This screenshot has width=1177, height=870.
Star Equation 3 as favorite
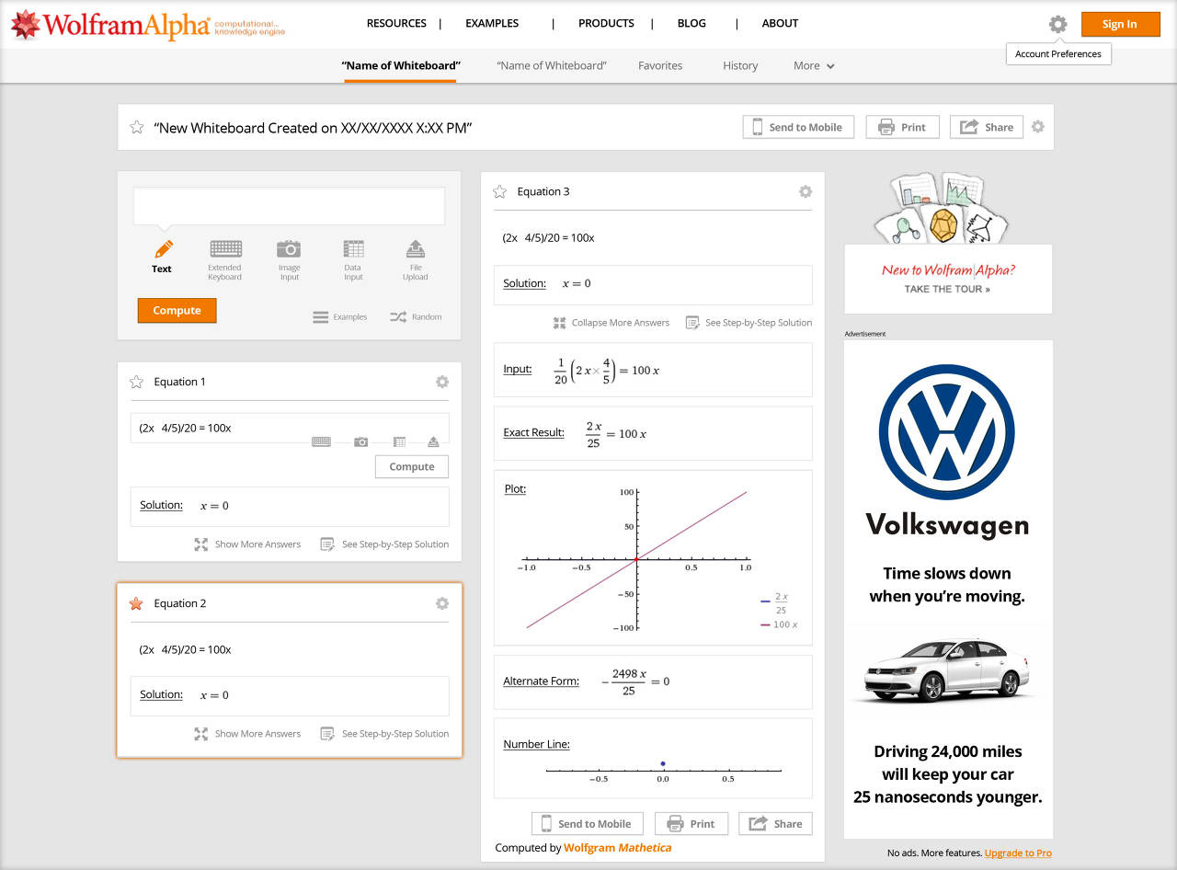[500, 191]
